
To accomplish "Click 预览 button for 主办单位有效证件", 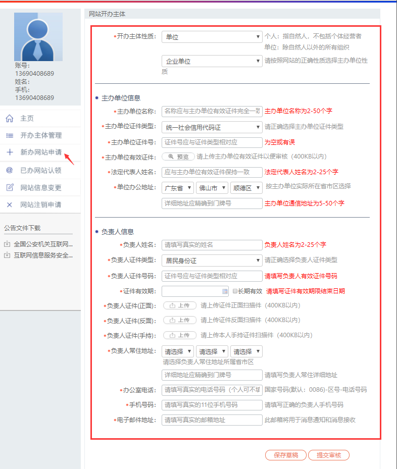I will [x=178, y=157].
